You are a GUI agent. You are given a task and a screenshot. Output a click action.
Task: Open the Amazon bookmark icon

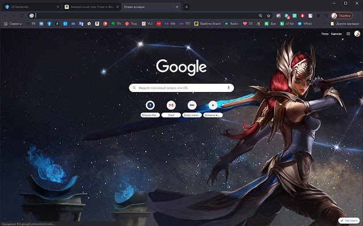coord(97,24)
